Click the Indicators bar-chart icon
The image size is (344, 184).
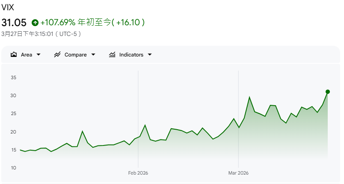click(x=112, y=55)
